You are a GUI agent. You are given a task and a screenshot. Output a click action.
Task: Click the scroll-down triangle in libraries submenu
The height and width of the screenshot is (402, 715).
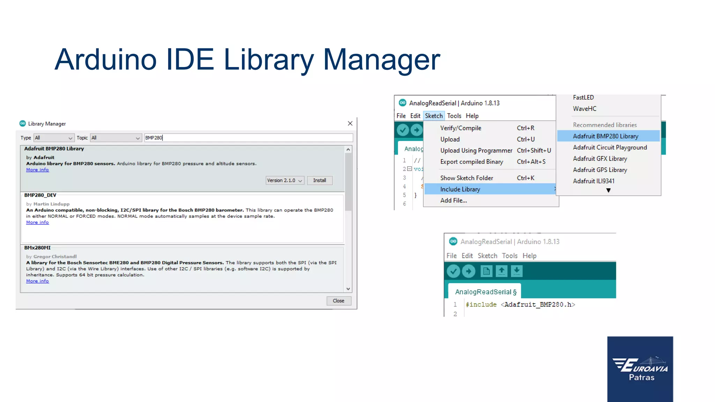(x=608, y=191)
